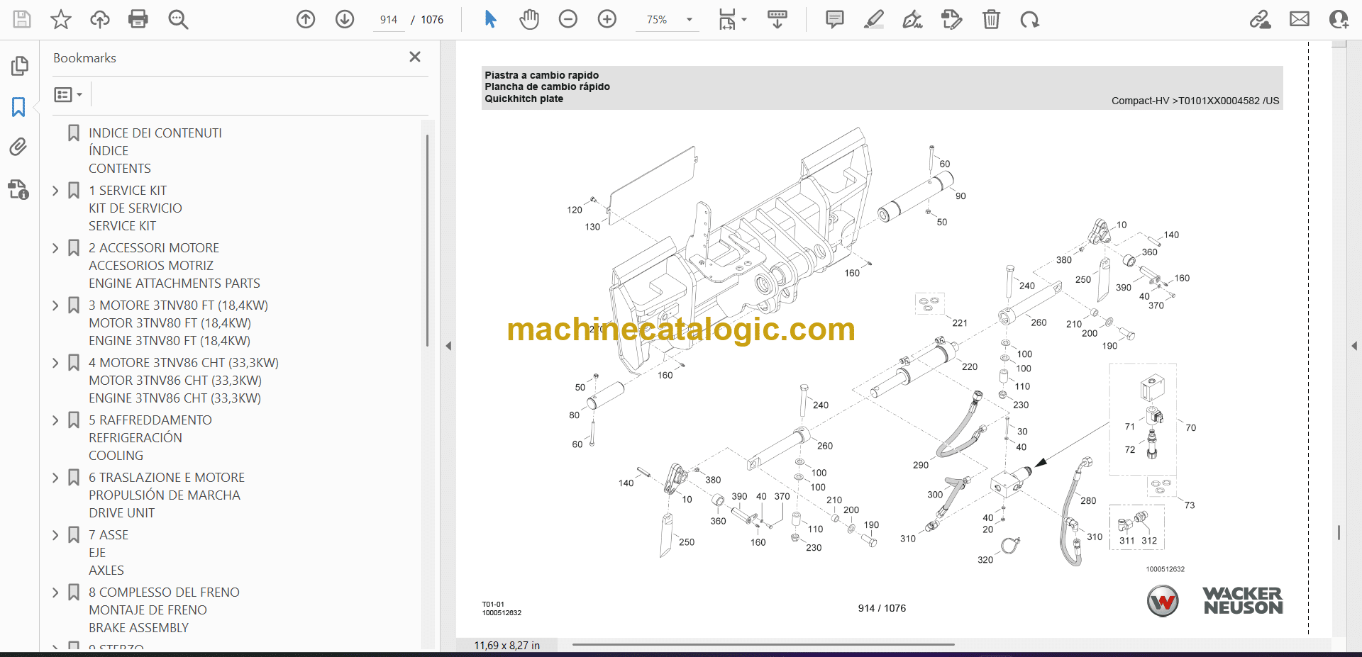Image resolution: width=1362 pixels, height=657 pixels.
Task: Open the zoom level 75% dropdown
Action: pos(689,20)
